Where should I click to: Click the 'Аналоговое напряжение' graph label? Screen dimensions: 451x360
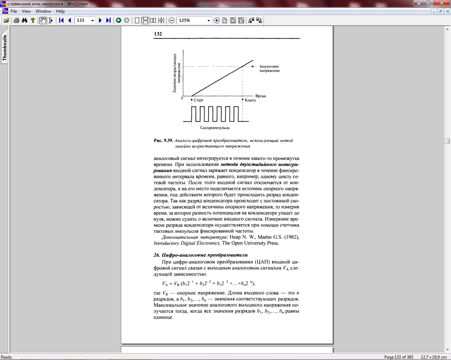[x=270, y=69]
